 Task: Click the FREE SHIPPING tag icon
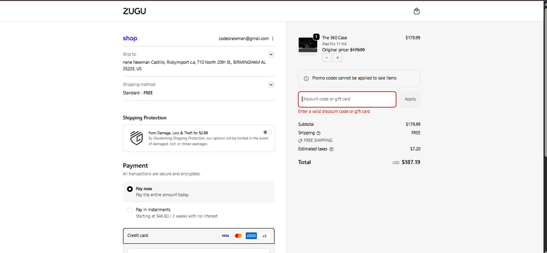300,141
